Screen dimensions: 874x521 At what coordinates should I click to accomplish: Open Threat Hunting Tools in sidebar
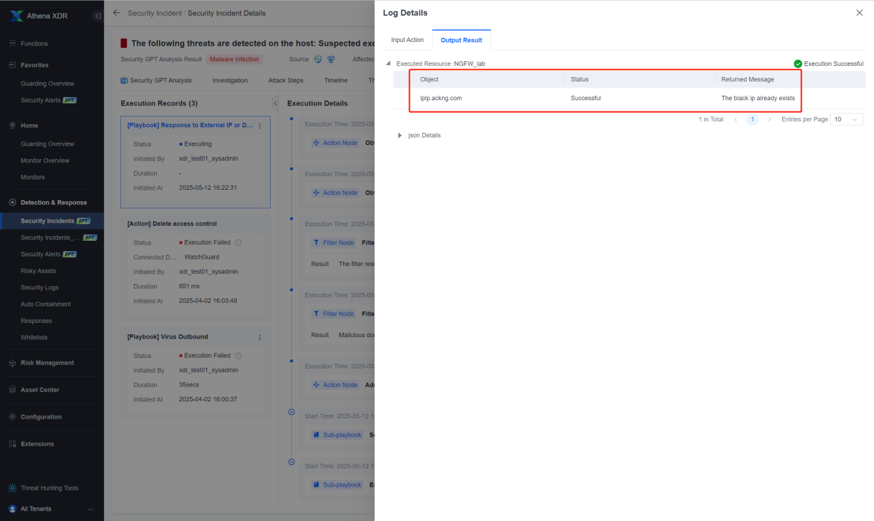tap(49, 488)
